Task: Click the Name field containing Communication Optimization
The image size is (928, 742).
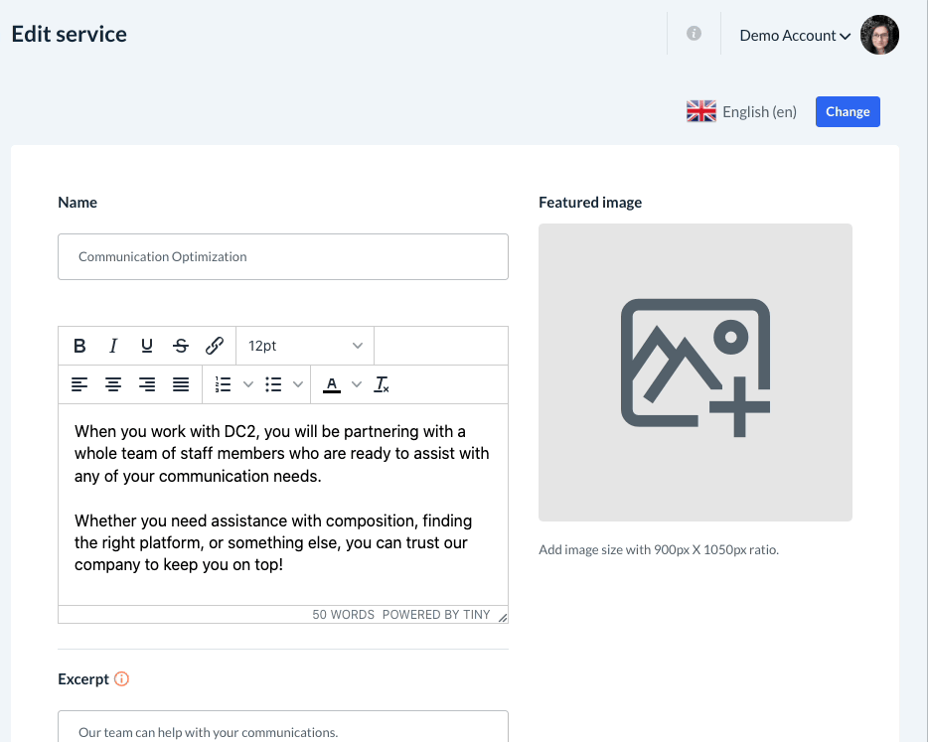Action: [283, 256]
